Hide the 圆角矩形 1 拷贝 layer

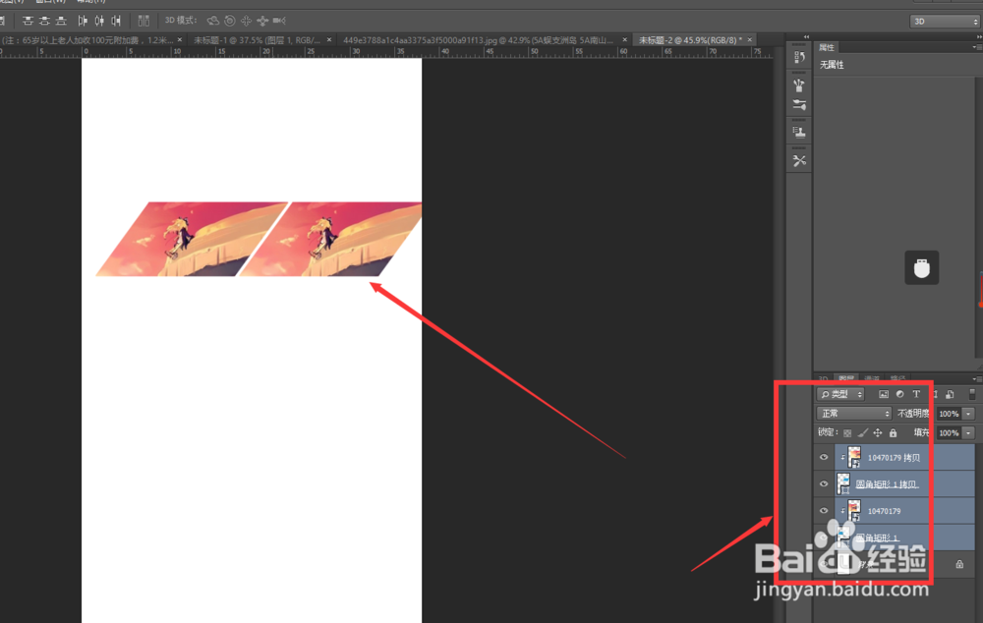click(x=824, y=483)
